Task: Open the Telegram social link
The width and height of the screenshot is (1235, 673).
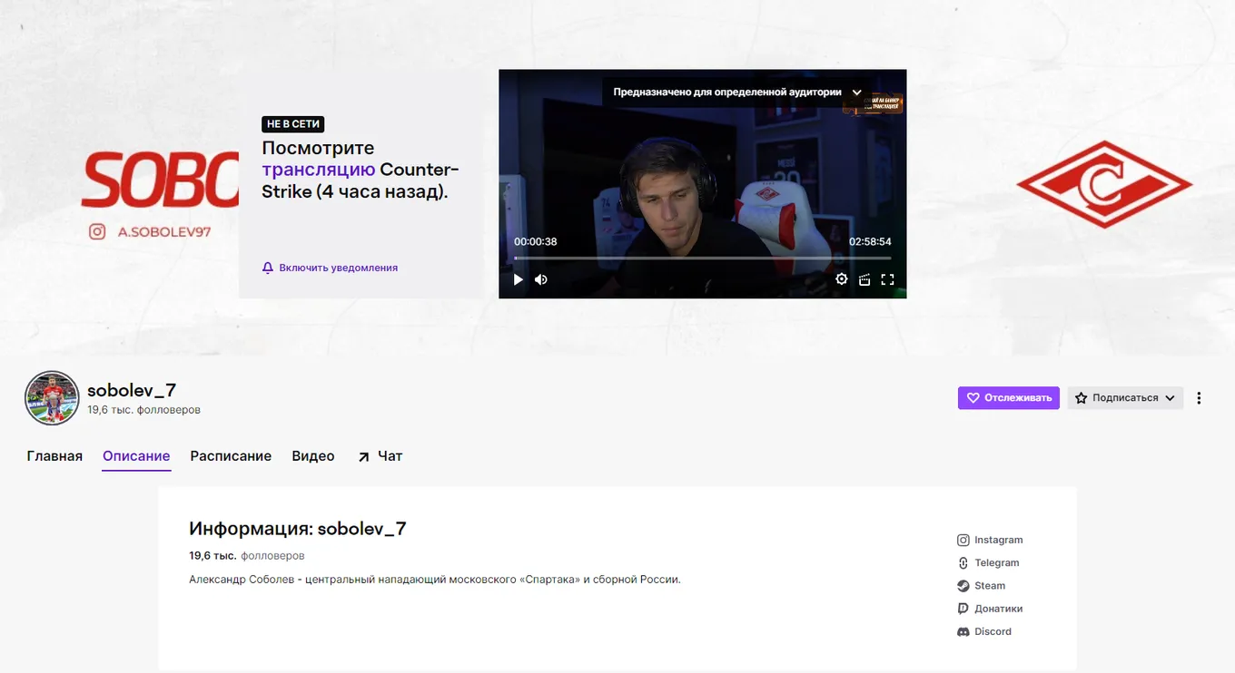Action: tap(988, 562)
